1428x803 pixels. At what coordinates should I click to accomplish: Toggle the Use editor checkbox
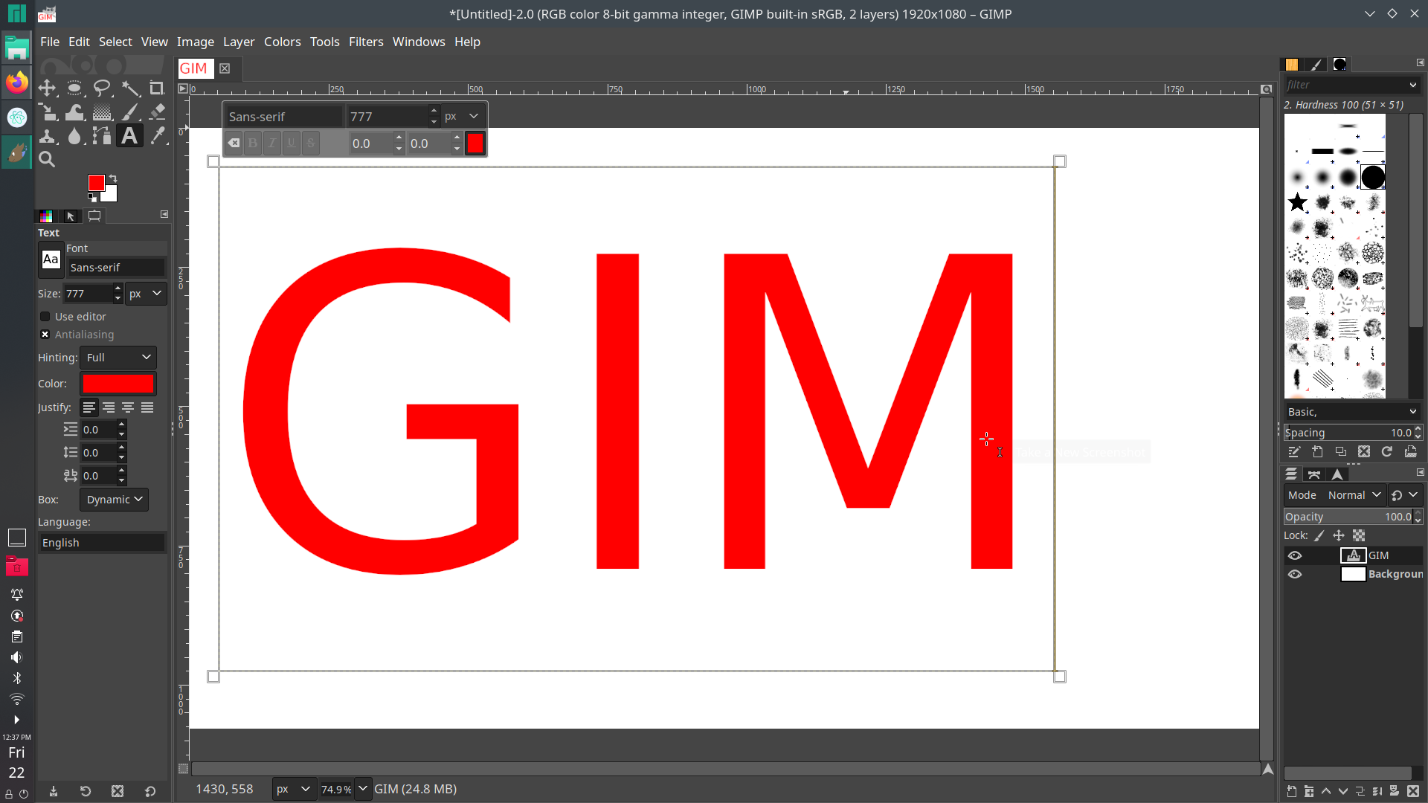pyautogui.click(x=45, y=317)
